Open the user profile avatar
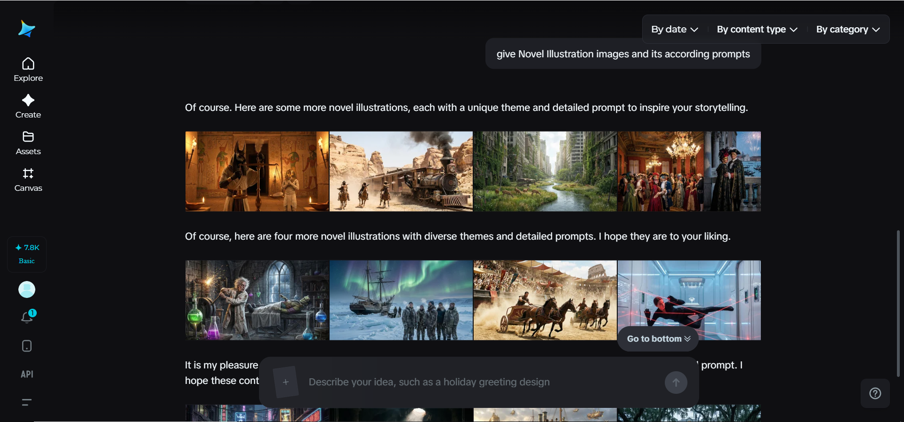 pos(27,289)
